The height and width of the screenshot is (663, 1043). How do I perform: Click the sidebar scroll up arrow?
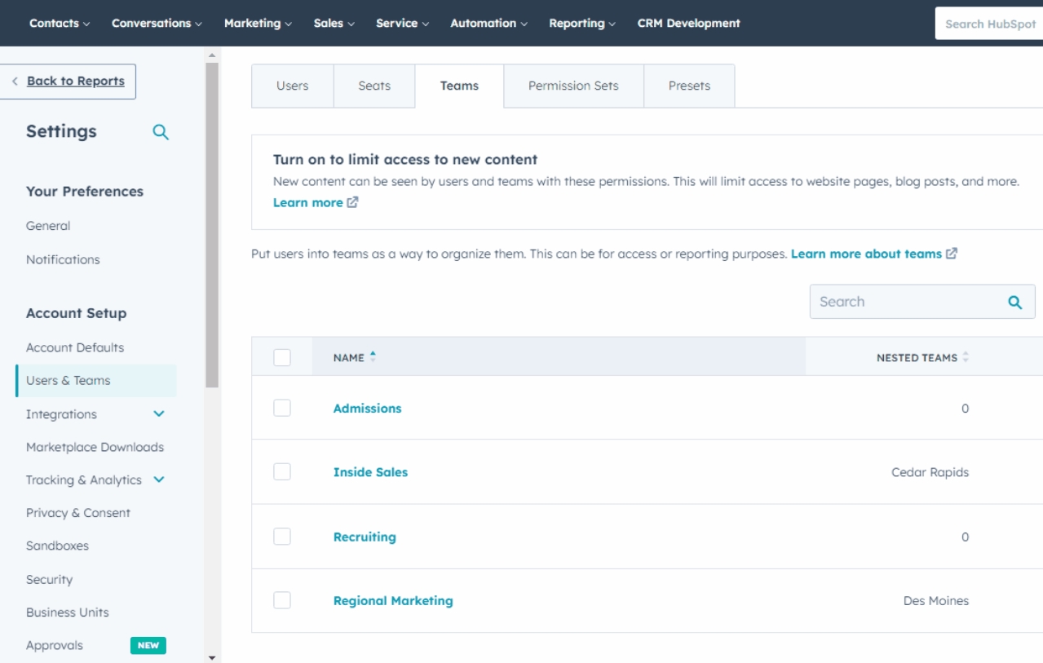[212, 54]
